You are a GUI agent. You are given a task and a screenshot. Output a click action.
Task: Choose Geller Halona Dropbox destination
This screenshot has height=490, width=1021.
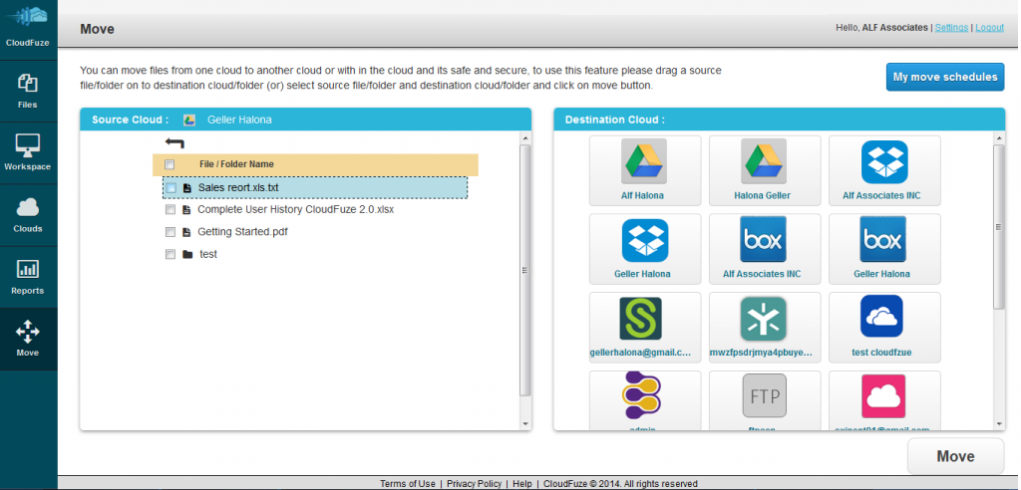click(645, 249)
